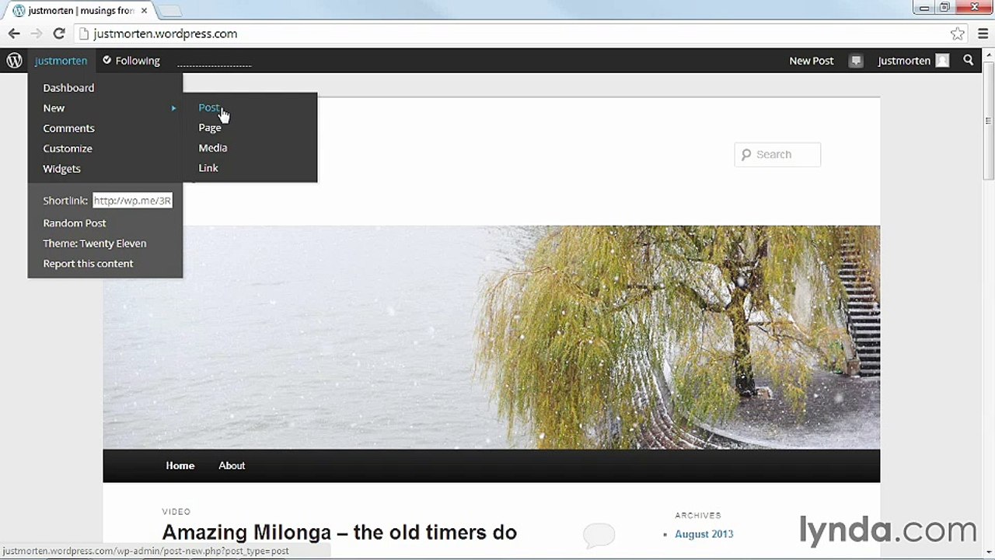Select Widgets from site menu
Screen dimensions: 995x560
(61, 169)
